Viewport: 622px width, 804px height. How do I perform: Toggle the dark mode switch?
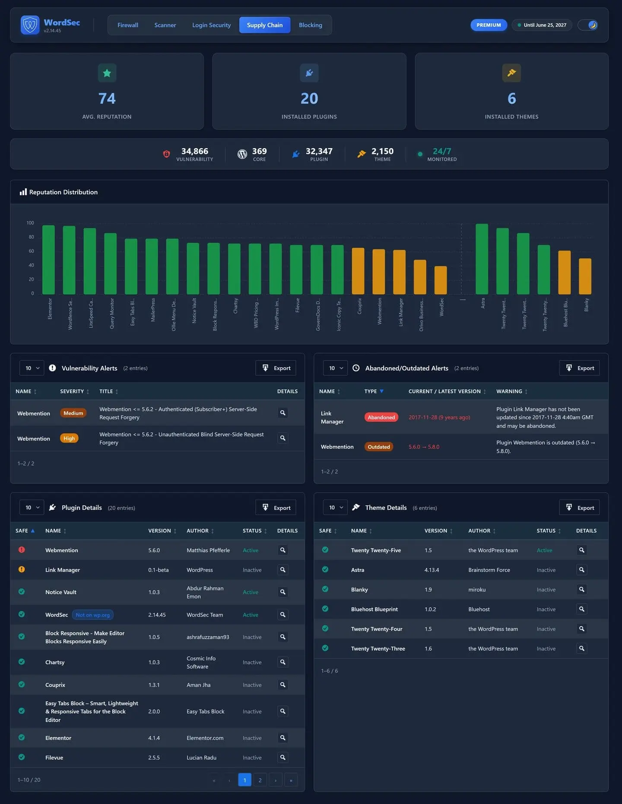588,25
